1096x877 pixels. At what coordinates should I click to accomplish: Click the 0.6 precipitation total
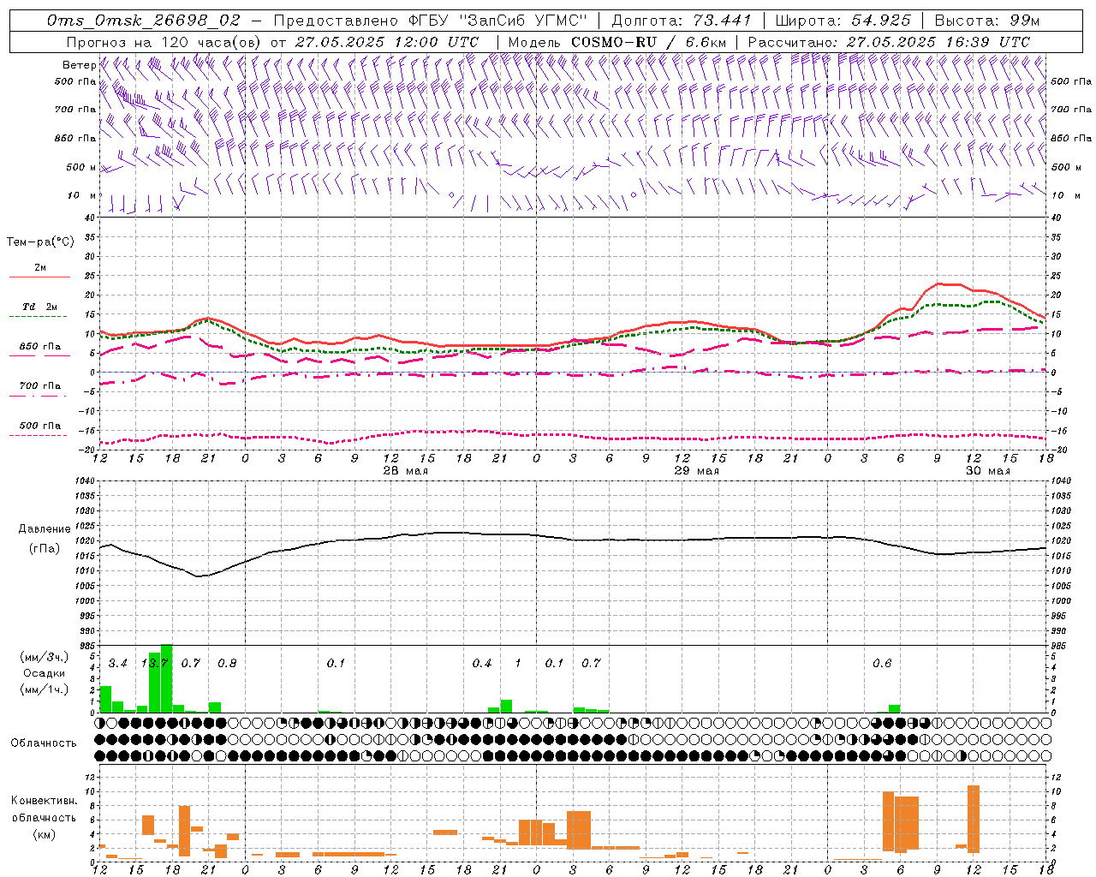[x=882, y=663]
